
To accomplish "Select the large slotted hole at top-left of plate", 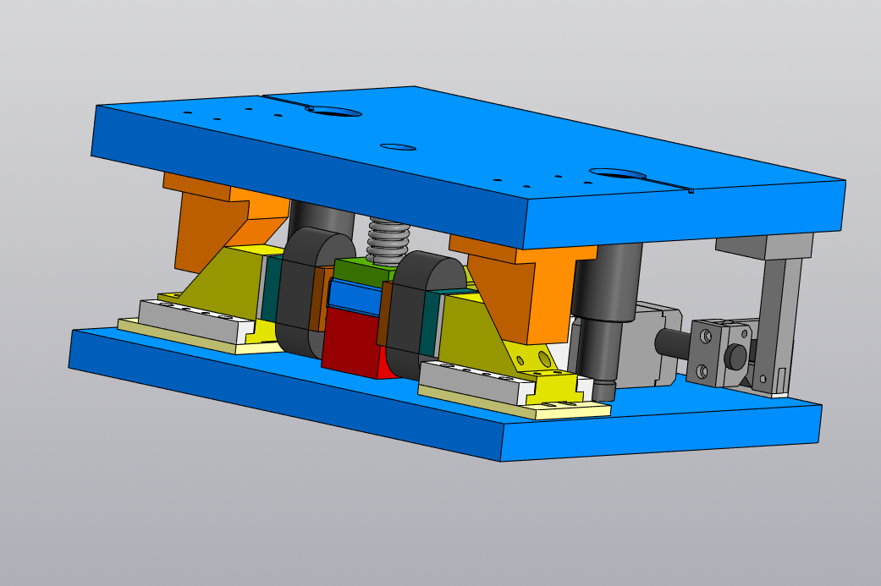I will pyautogui.click(x=333, y=111).
